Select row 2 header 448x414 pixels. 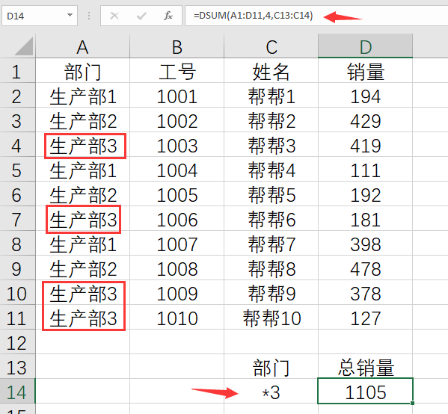coord(17,96)
